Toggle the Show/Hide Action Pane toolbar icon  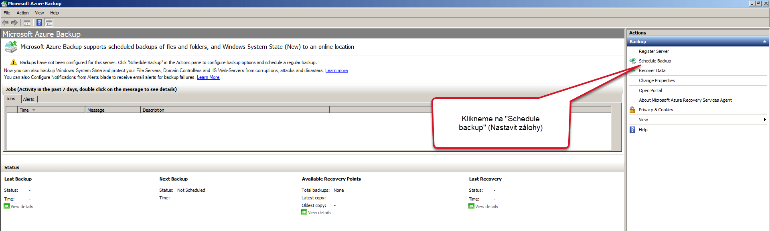coord(49,23)
